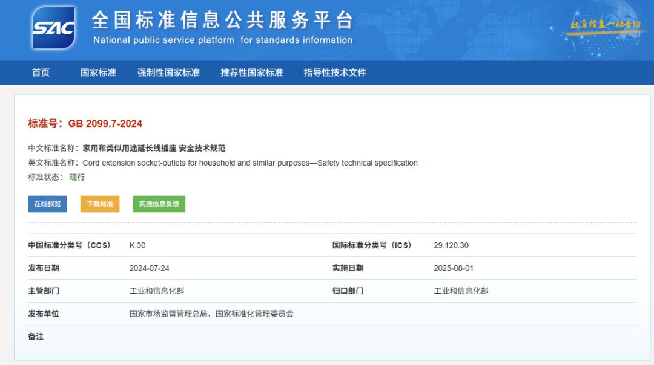Click the 主管部门 value 工业和信息化部
654x365 pixels.
[x=157, y=291]
